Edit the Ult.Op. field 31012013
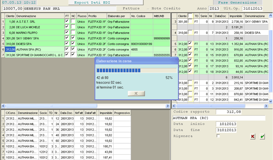 (x=252, y=9)
